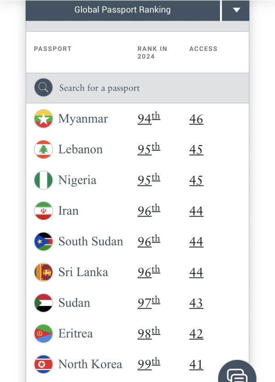
Task: Click the North Korea flag icon
Action: [44, 365]
